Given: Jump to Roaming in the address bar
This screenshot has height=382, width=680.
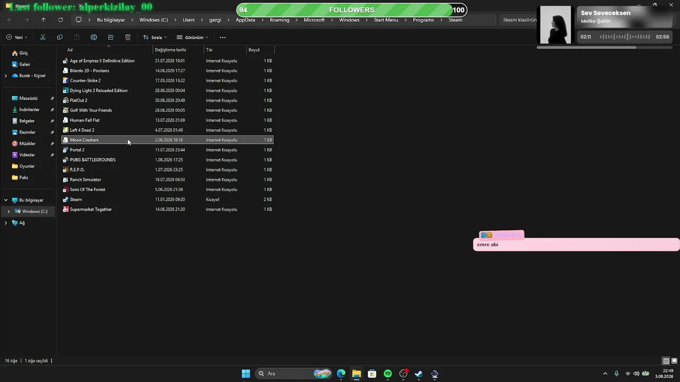Looking at the screenshot, I should pyautogui.click(x=279, y=20).
